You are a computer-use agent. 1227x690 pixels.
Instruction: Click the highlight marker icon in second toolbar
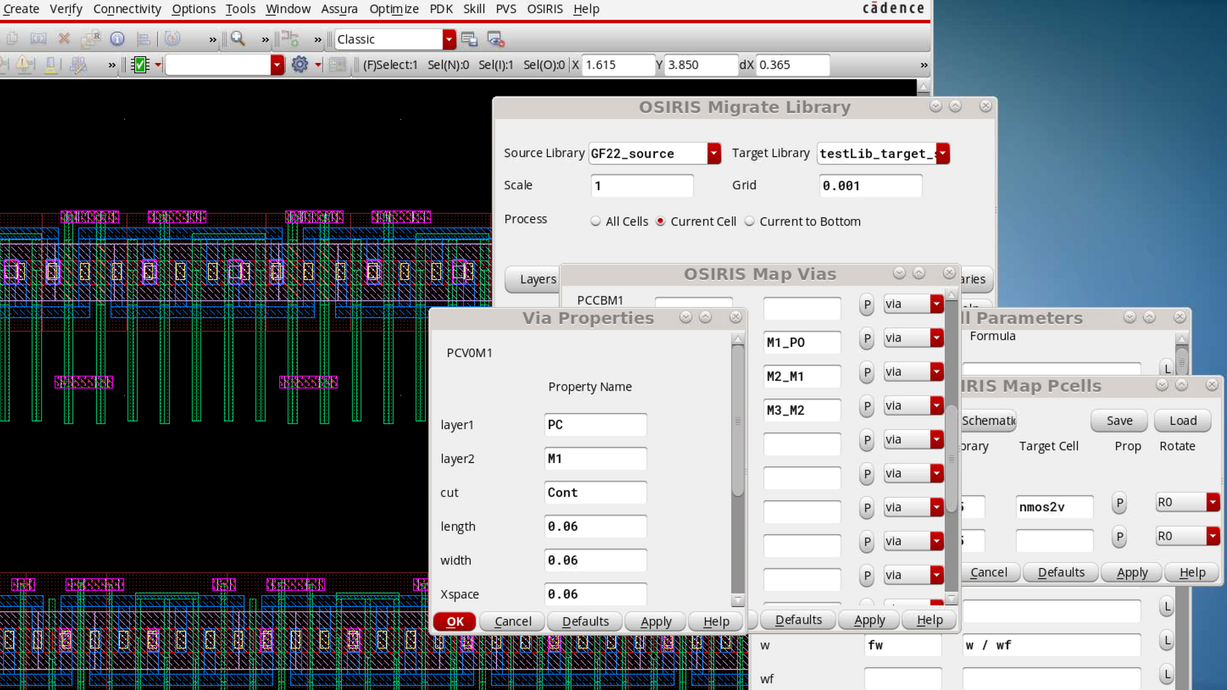click(x=50, y=65)
